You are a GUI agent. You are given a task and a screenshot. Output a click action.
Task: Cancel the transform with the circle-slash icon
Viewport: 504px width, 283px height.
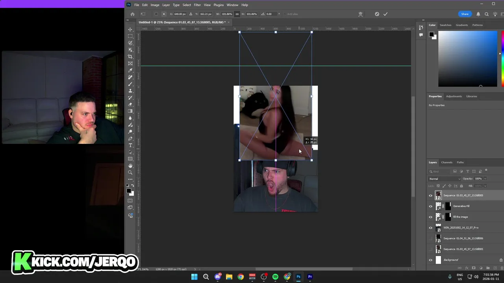tap(377, 14)
